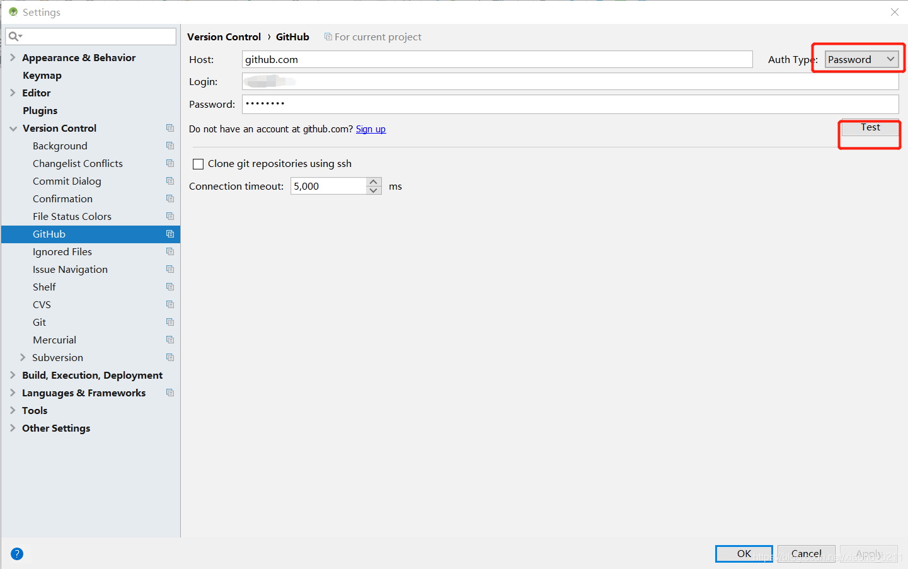The image size is (908, 569).
Task: Click project icon next to Mercurial
Action: (170, 340)
